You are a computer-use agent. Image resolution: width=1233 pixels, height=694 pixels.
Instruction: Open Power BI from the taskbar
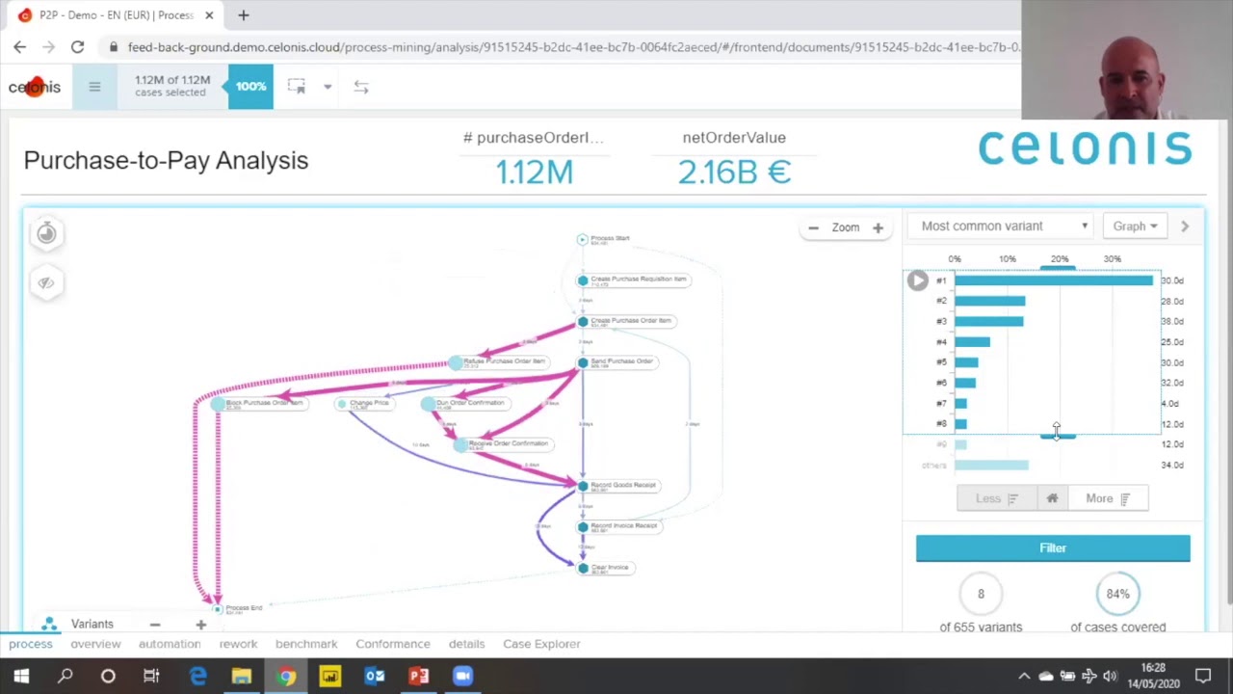330,677
